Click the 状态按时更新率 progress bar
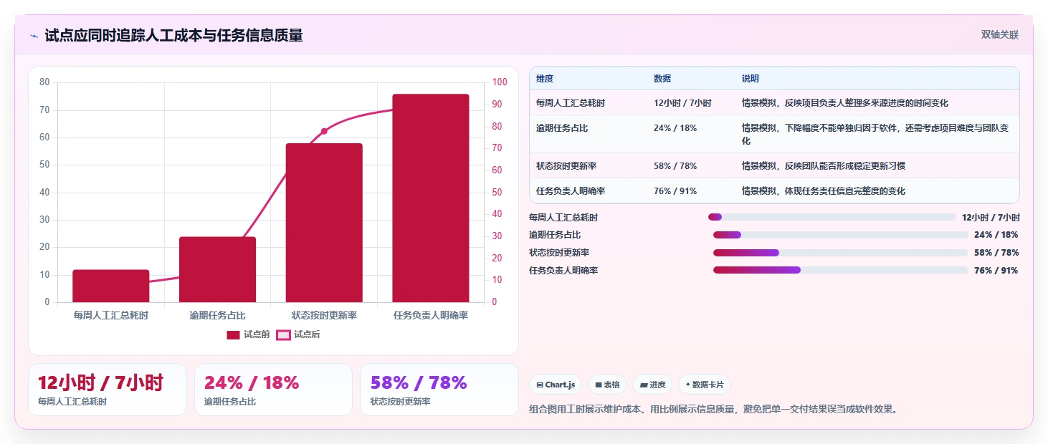The width and height of the screenshot is (1048, 444). [x=841, y=253]
